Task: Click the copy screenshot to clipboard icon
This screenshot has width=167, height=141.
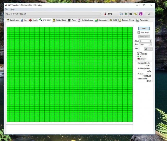Action: pos(126,14)
